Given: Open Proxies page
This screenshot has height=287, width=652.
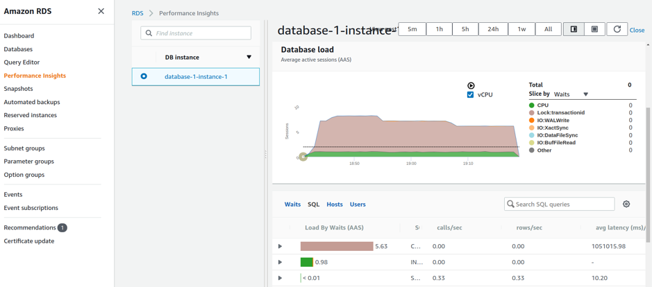Looking at the screenshot, I should pos(14,128).
